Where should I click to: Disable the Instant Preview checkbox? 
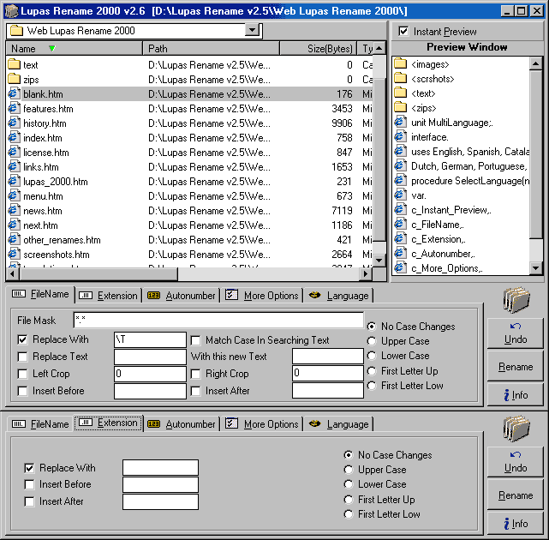coord(403,32)
